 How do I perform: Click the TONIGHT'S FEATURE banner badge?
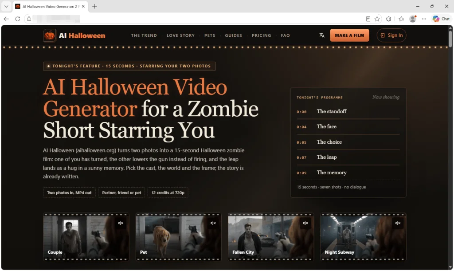tap(129, 66)
